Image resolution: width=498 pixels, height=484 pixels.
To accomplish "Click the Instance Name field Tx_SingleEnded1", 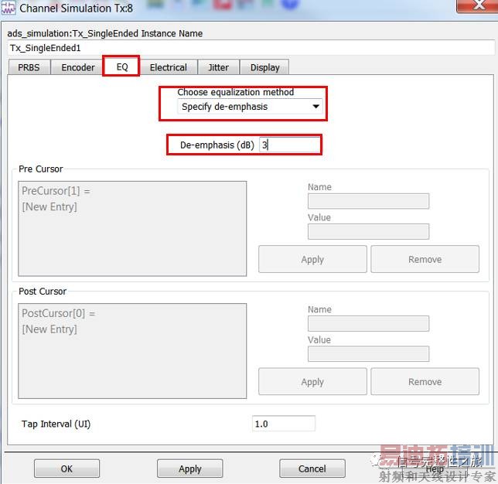I will tap(251, 48).
